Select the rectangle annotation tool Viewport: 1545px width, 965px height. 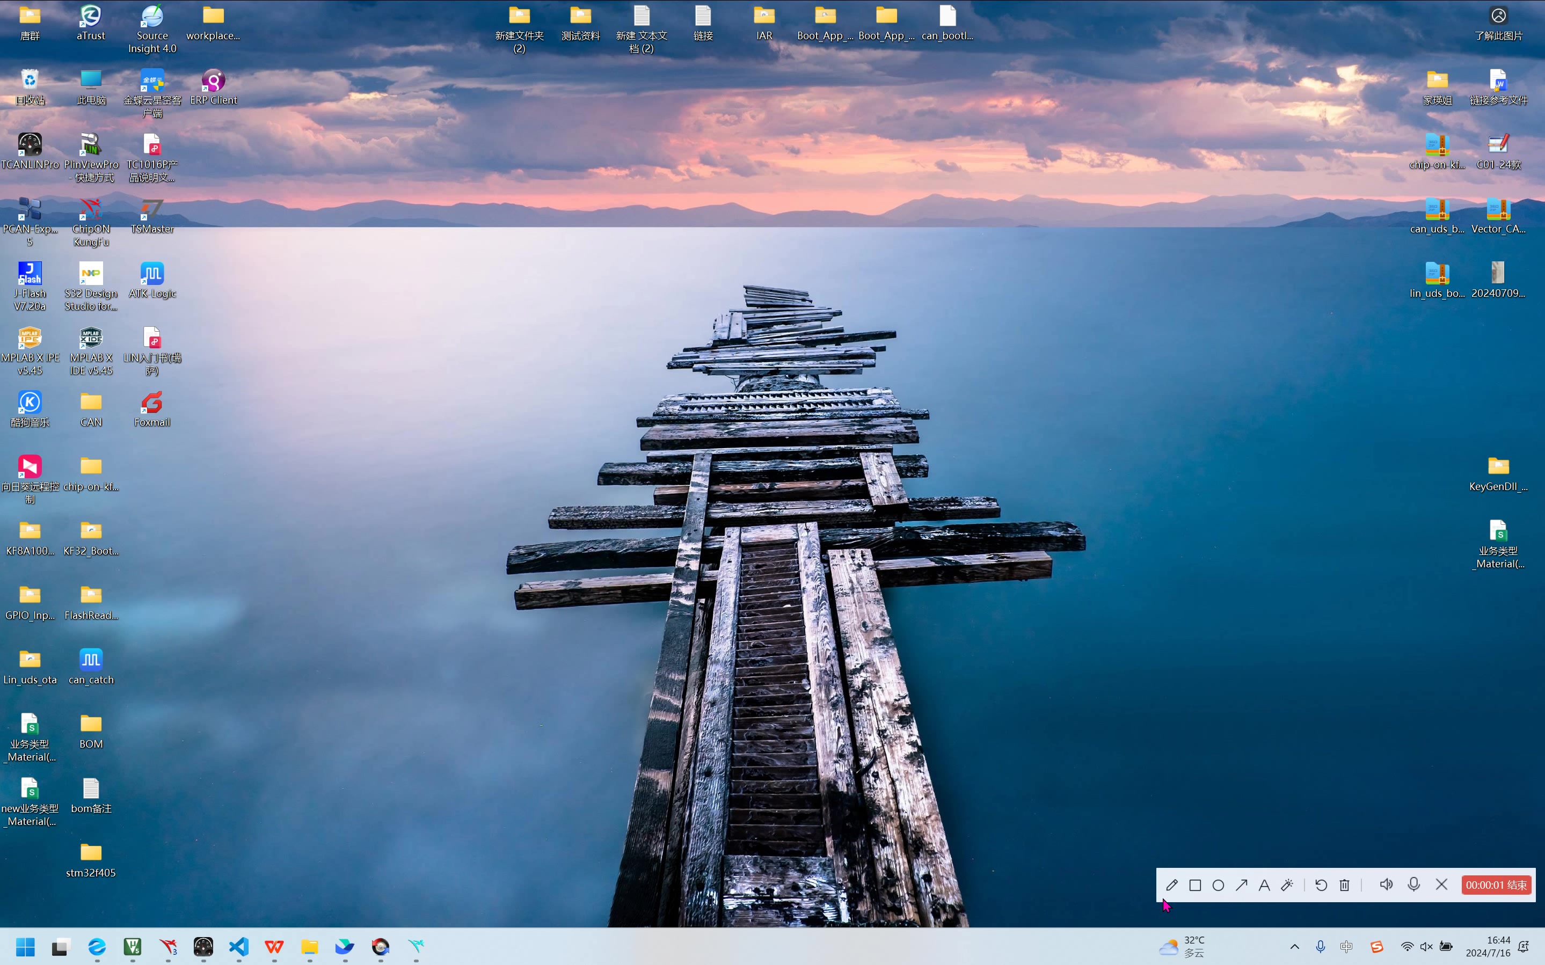(1194, 885)
